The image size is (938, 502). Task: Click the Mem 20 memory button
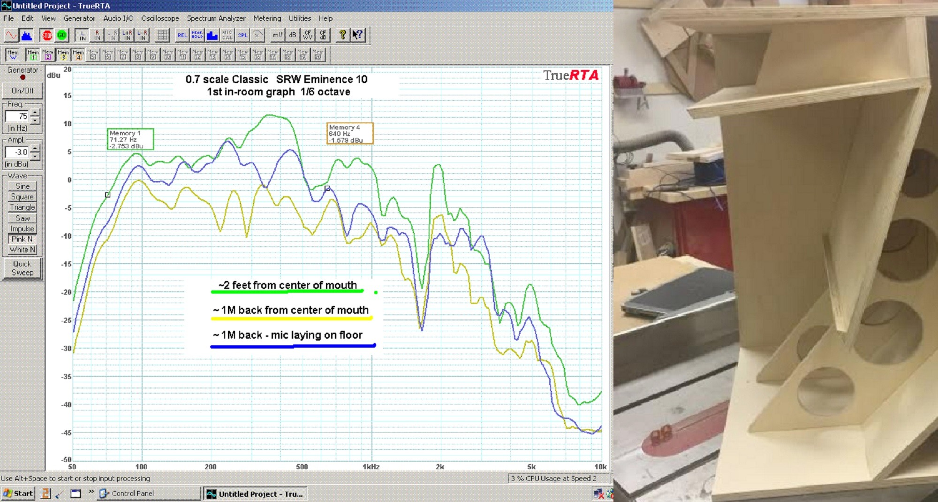(318, 55)
